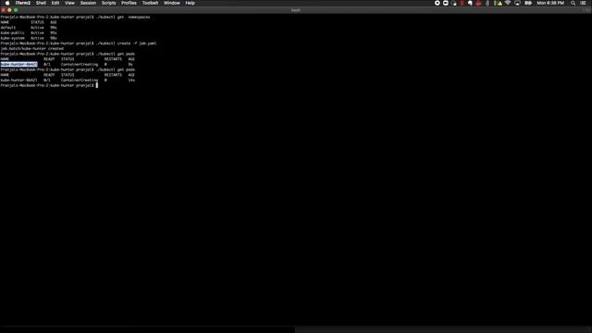Open the Mon 6:38 PM clock
This screenshot has width=592, height=333.
550,3
